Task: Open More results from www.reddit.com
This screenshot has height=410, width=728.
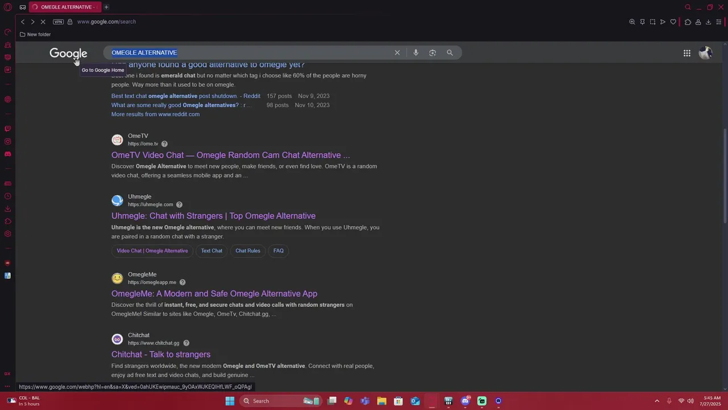Action: click(x=155, y=114)
